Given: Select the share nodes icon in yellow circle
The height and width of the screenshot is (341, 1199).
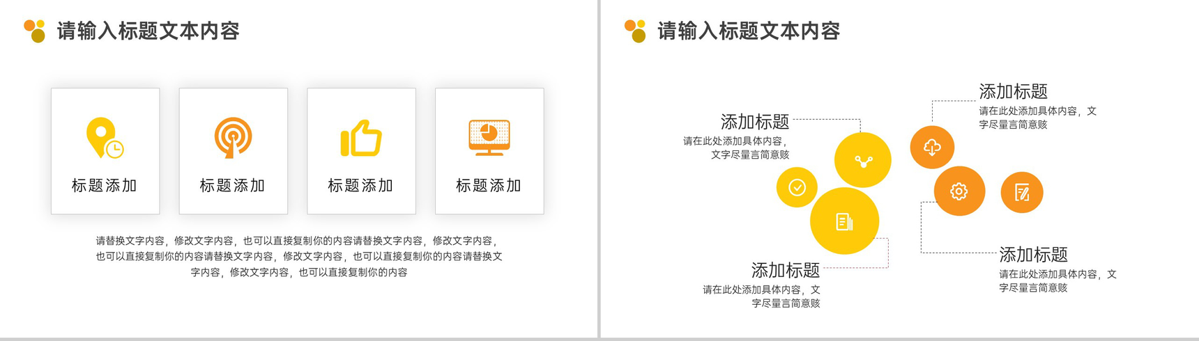Looking at the screenshot, I should pos(863,161).
